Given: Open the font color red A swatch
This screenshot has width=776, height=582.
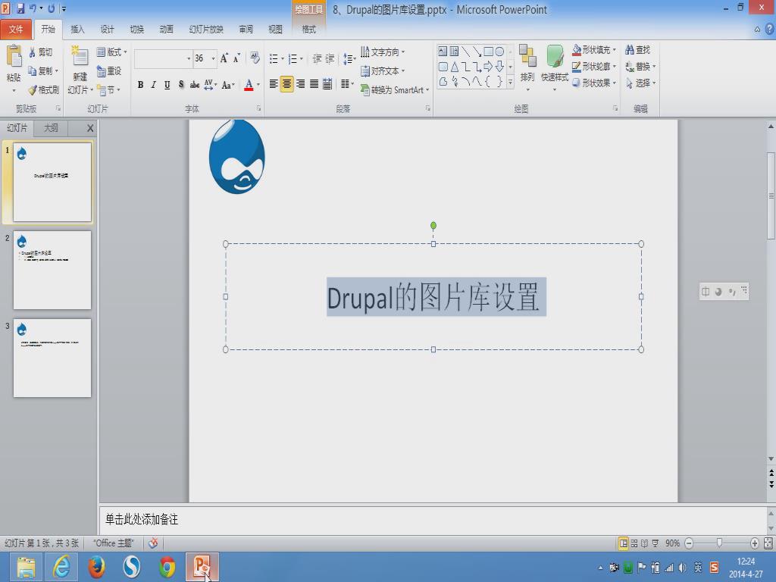Looking at the screenshot, I should [249, 85].
